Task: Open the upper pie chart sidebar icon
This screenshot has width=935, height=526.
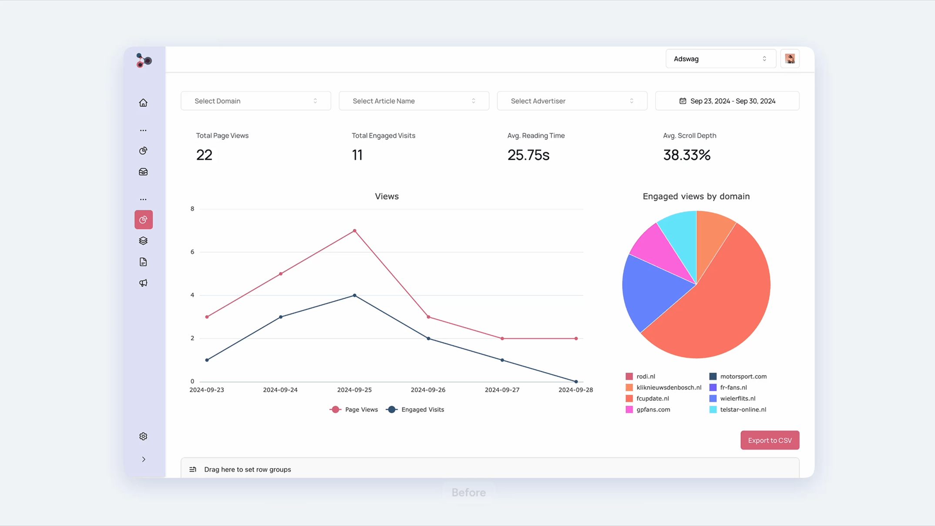Action: [x=143, y=151]
